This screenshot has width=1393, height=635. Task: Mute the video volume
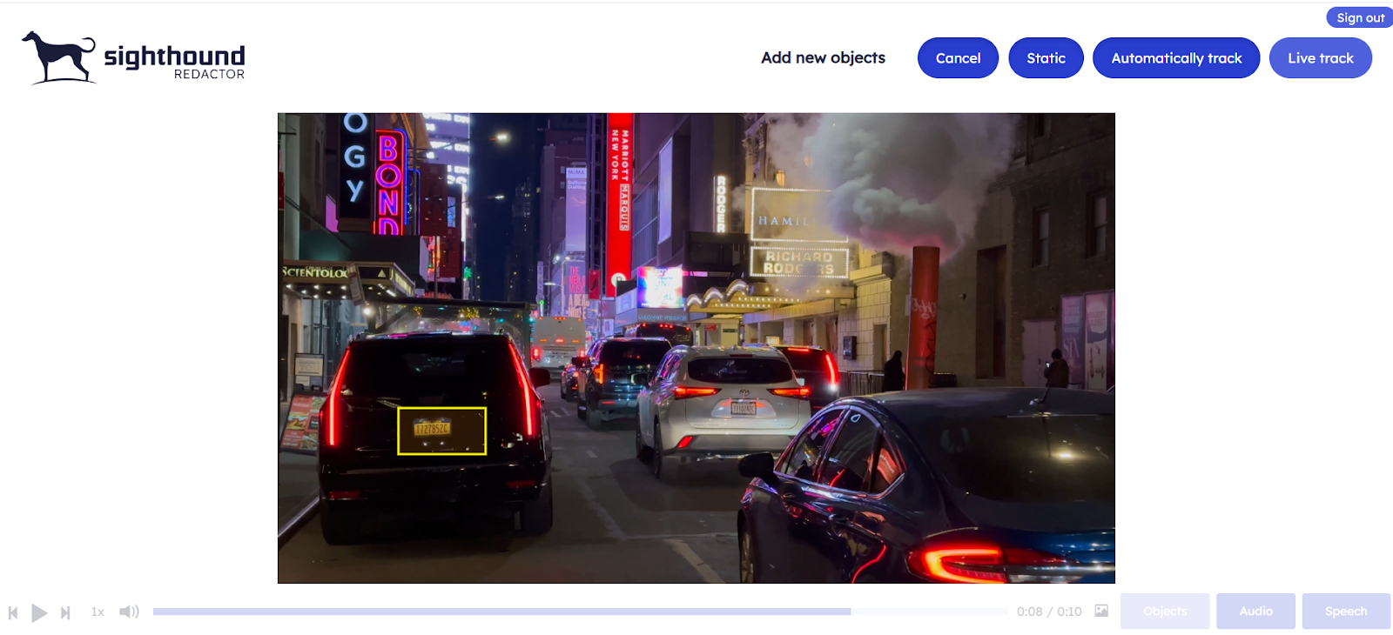tap(129, 612)
